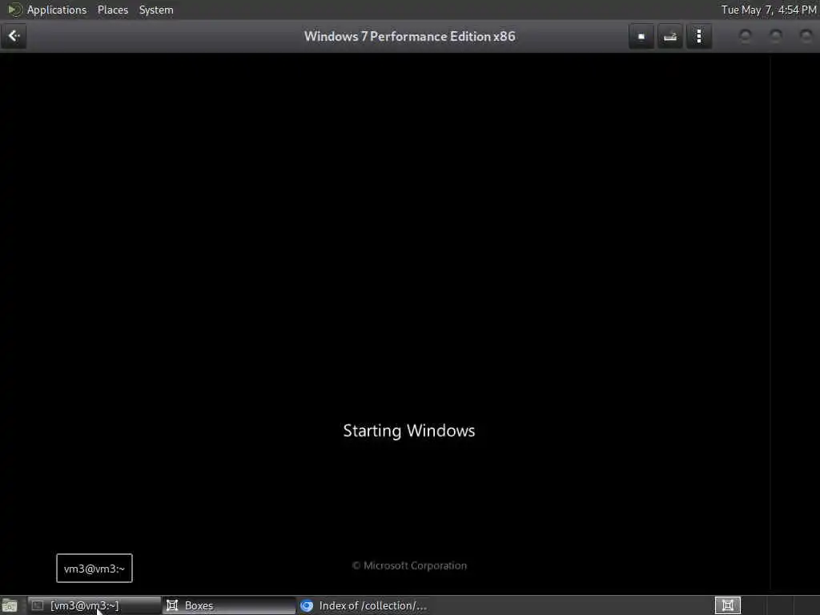Click the Chromium icon in the taskbar
The width and height of the screenshot is (820, 615).
pos(307,605)
